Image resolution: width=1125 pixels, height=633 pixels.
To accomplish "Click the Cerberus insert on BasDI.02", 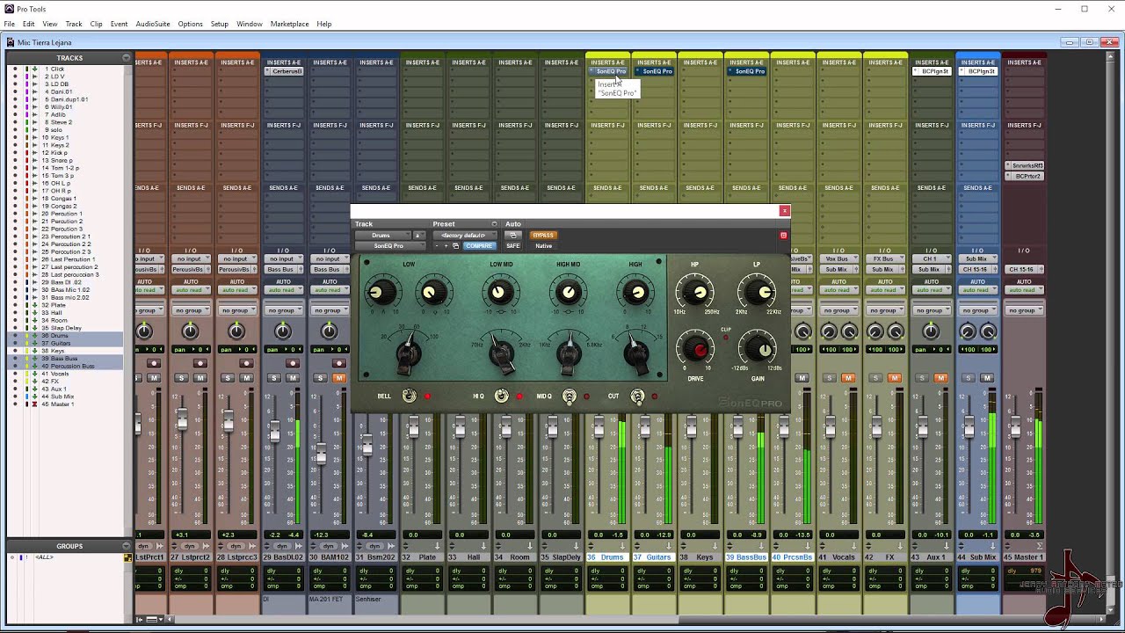I will tap(284, 71).
